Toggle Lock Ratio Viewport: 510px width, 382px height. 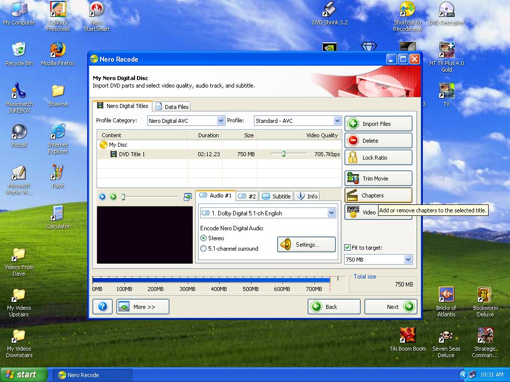[x=379, y=158]
